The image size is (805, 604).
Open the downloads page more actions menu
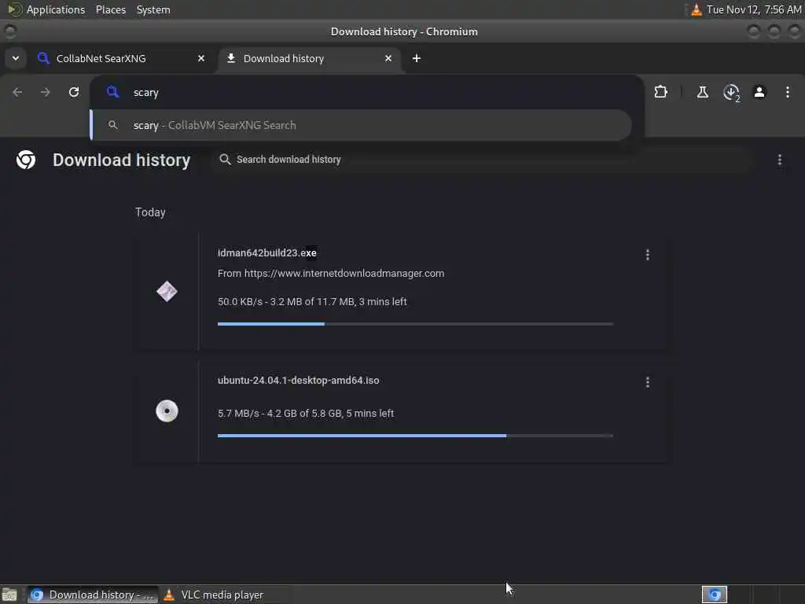point(779,160)
